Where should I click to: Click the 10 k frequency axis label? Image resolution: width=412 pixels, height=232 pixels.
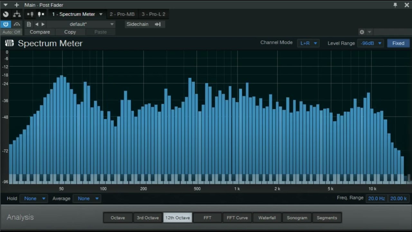tap(372, 189)
